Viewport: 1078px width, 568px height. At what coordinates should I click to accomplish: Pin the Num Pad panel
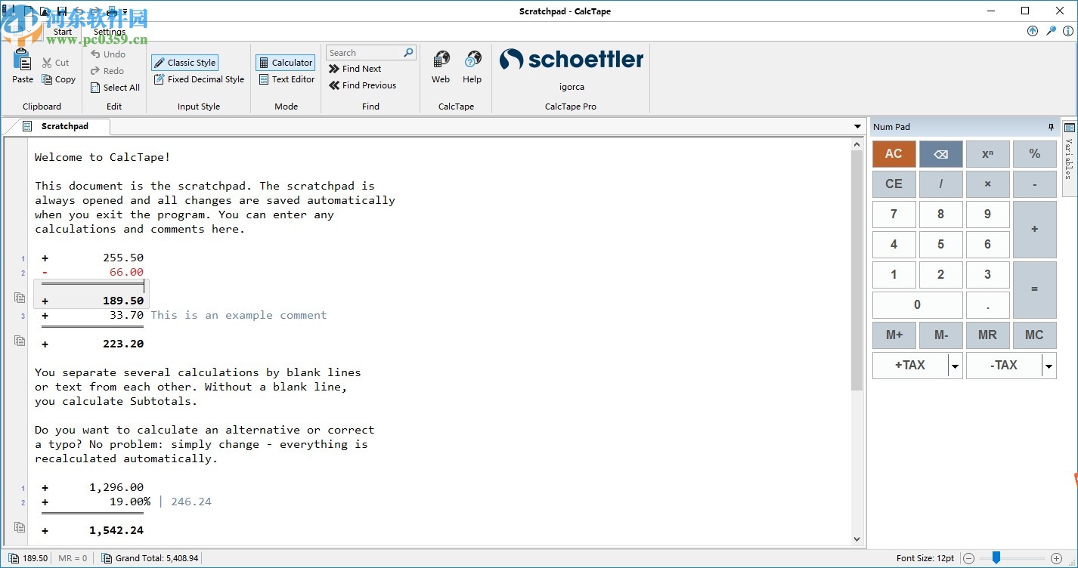click(x=1050, y=127)
